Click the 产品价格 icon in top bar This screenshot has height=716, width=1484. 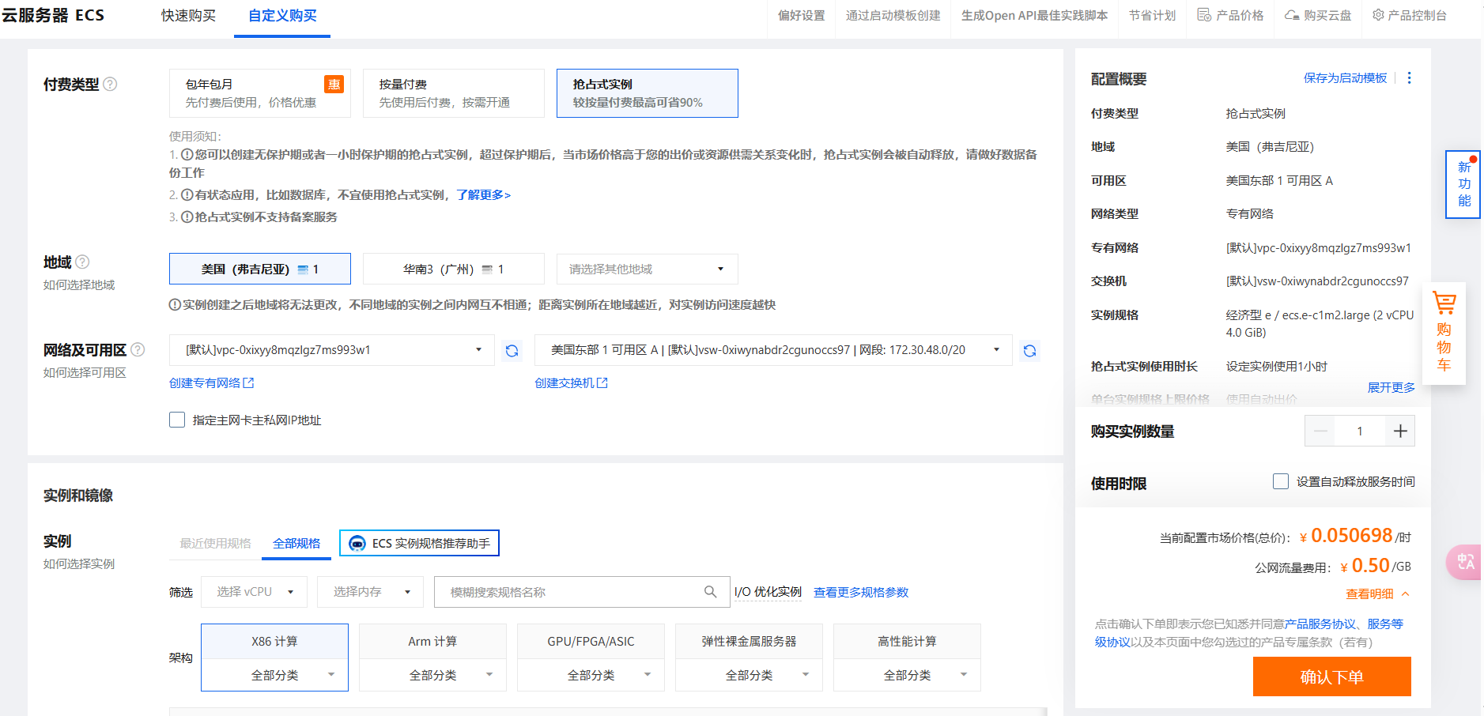1202,15
